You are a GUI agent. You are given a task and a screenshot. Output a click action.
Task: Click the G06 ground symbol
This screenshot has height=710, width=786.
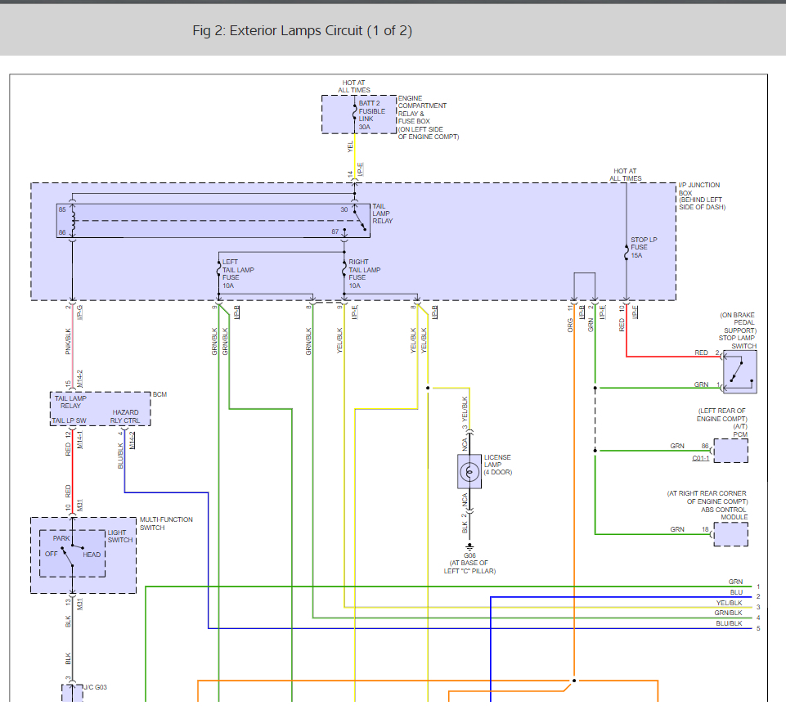tap(469, 546)
